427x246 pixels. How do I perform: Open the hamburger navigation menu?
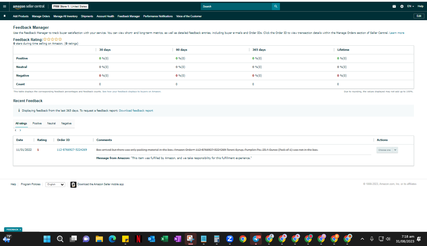click(x=4, y=6)
